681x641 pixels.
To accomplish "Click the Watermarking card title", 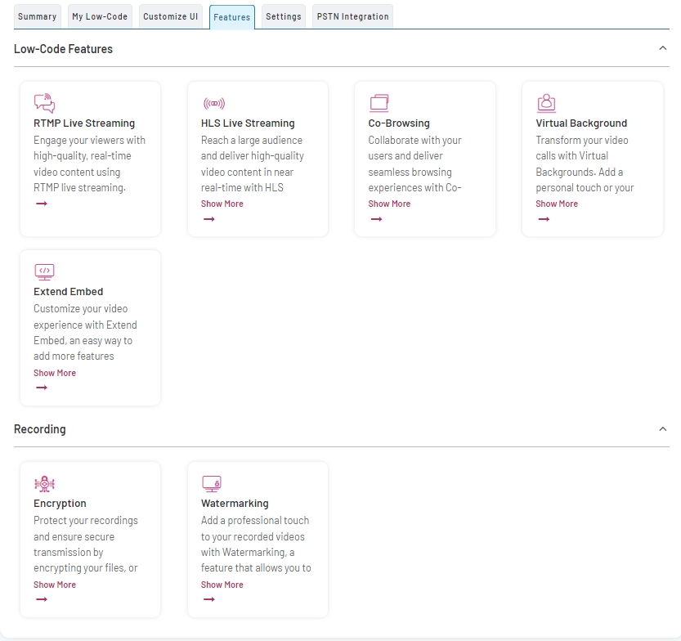I will coord(235,504).
